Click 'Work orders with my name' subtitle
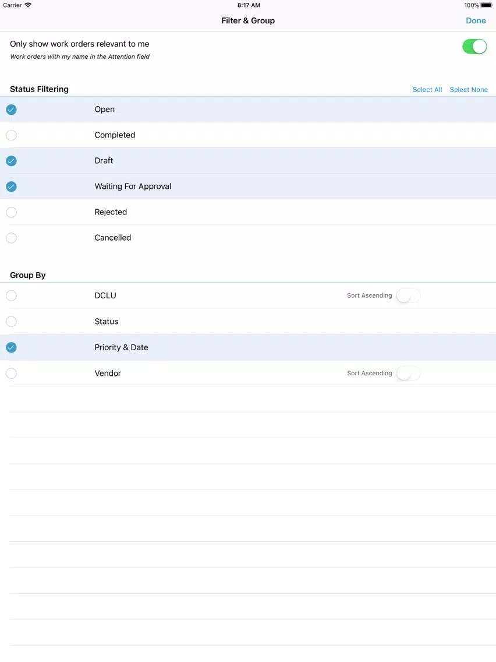Screen dimensions: 496x662 80,57
